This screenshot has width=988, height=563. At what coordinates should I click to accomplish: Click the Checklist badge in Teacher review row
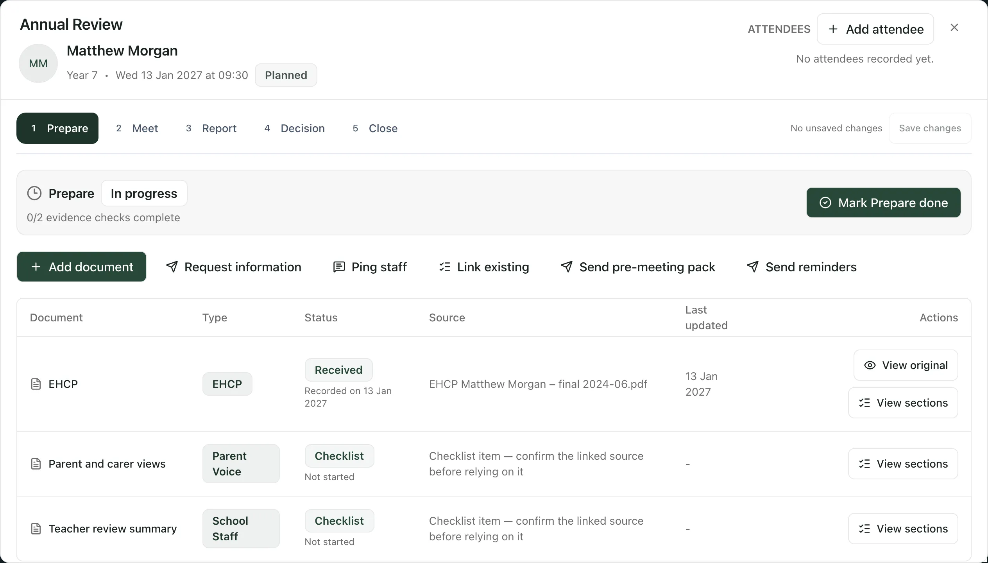tap(339, 521)
